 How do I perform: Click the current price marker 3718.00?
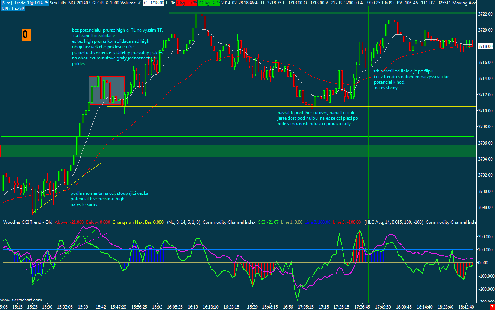[x=485, y=46]
